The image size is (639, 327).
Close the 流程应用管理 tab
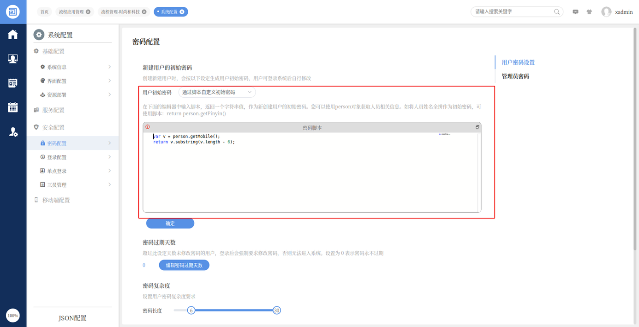(x=88, y=12)
